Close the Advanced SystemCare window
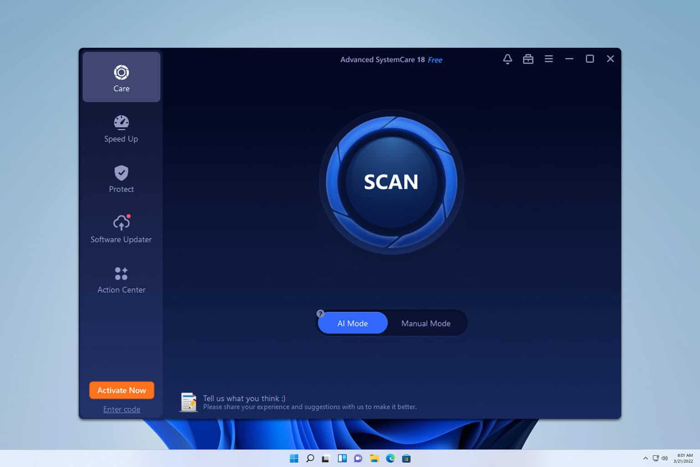The height and width of the screenshot is (467, 700). pos(610,59)
